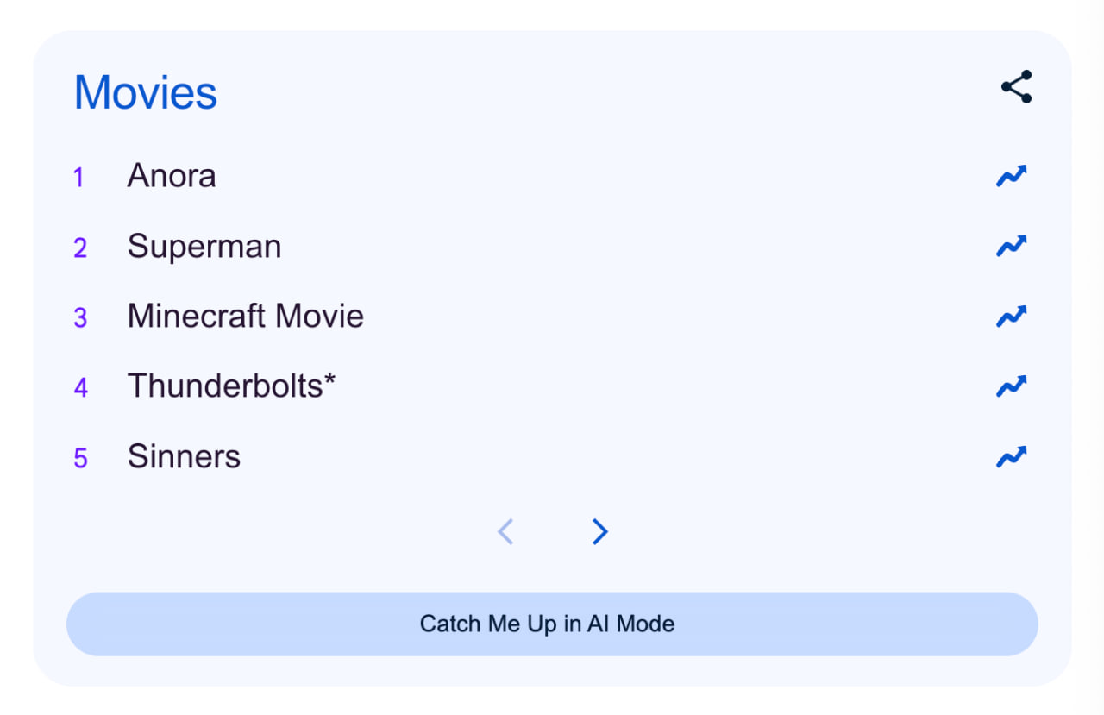Click rank number 2 beside Superman

[80, 248]
